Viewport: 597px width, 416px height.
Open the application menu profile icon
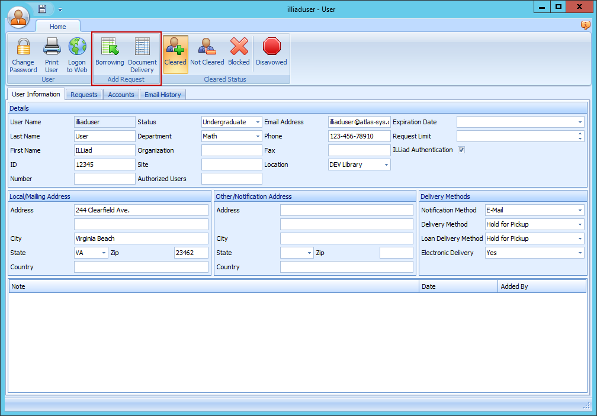[x=18, y=17]
